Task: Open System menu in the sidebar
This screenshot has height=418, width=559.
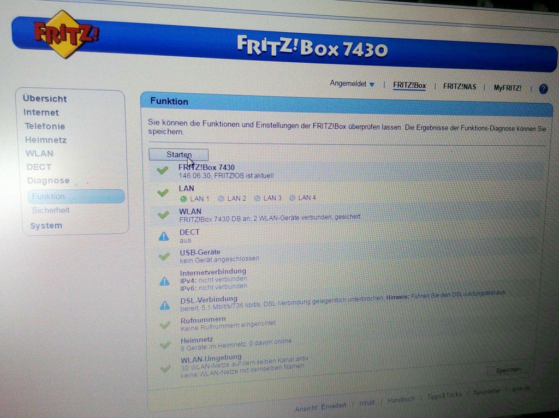Action: tap(46, 226)
